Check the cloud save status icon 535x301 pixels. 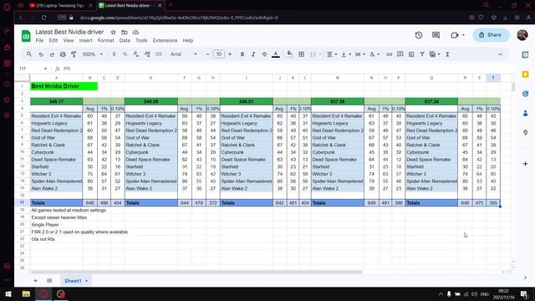[135, 32]
